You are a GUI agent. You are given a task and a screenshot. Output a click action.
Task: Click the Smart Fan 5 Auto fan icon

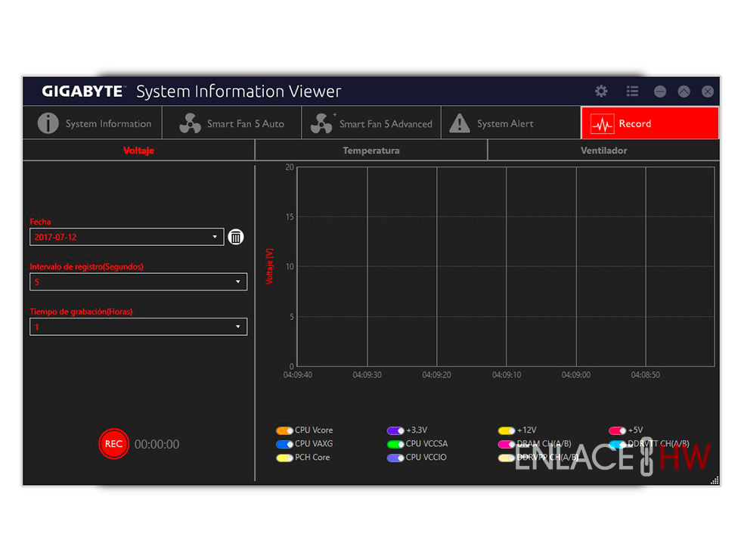[191, 123]
